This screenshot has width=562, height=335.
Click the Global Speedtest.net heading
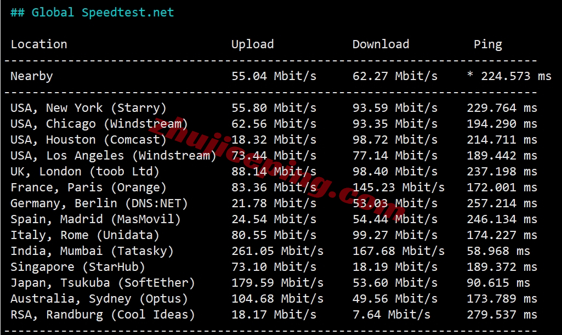(92, 13)
